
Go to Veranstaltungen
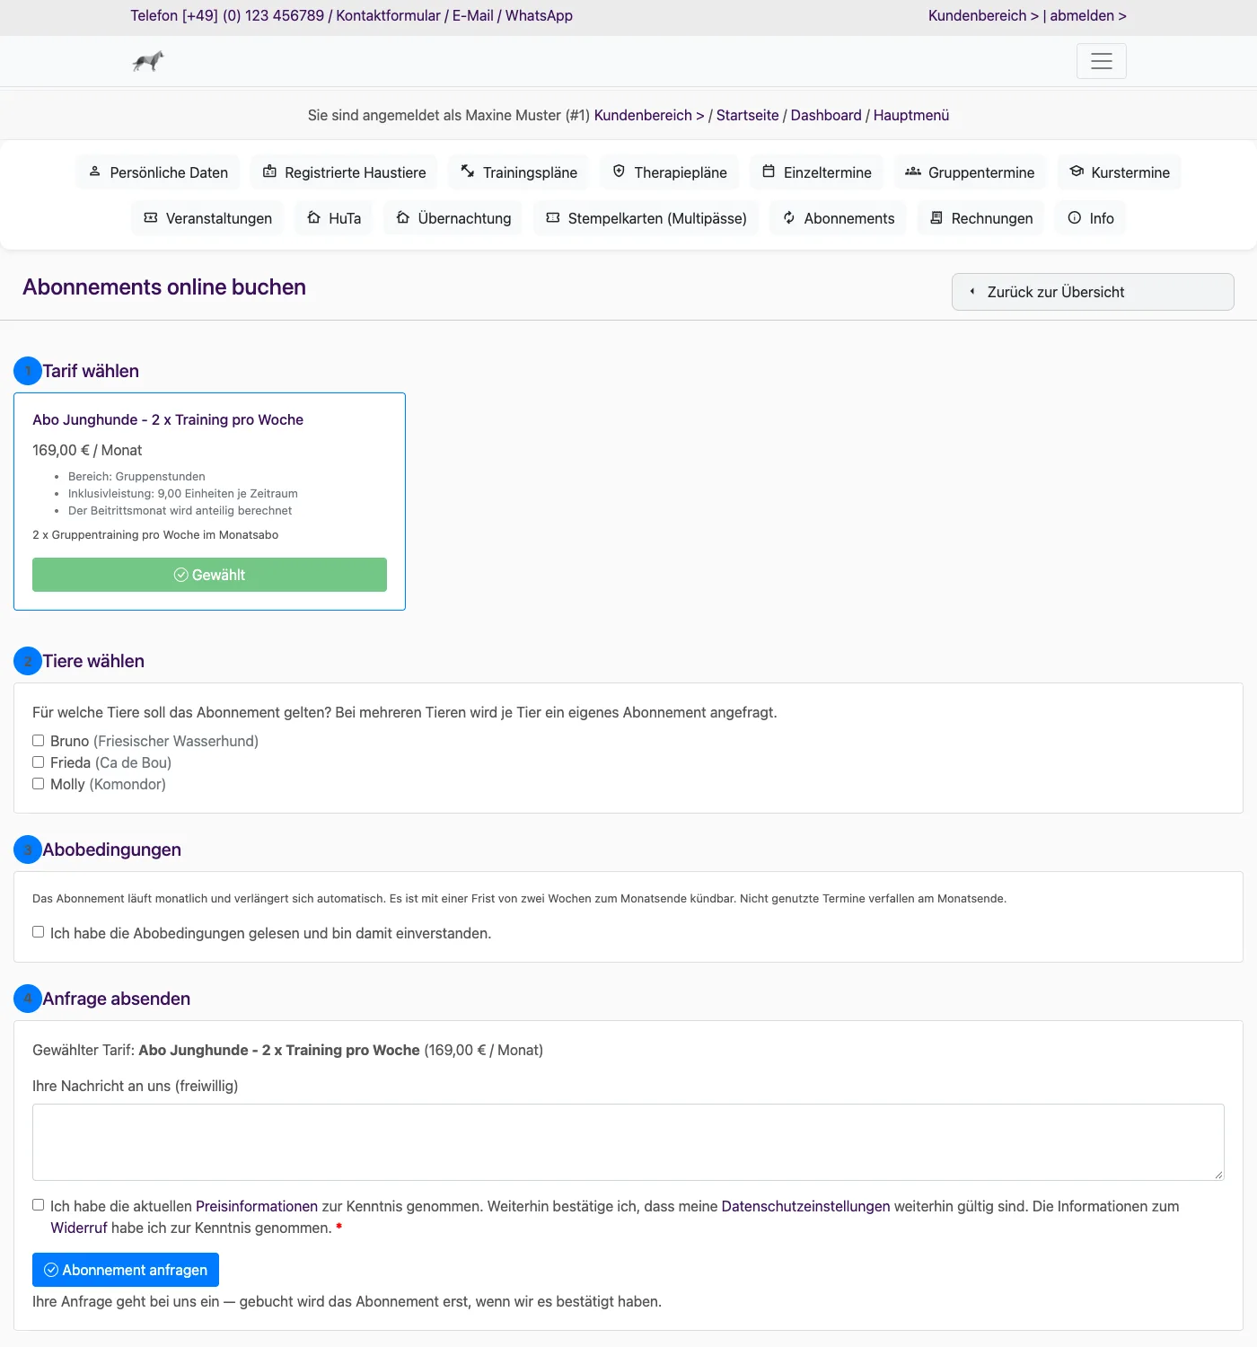207,218
